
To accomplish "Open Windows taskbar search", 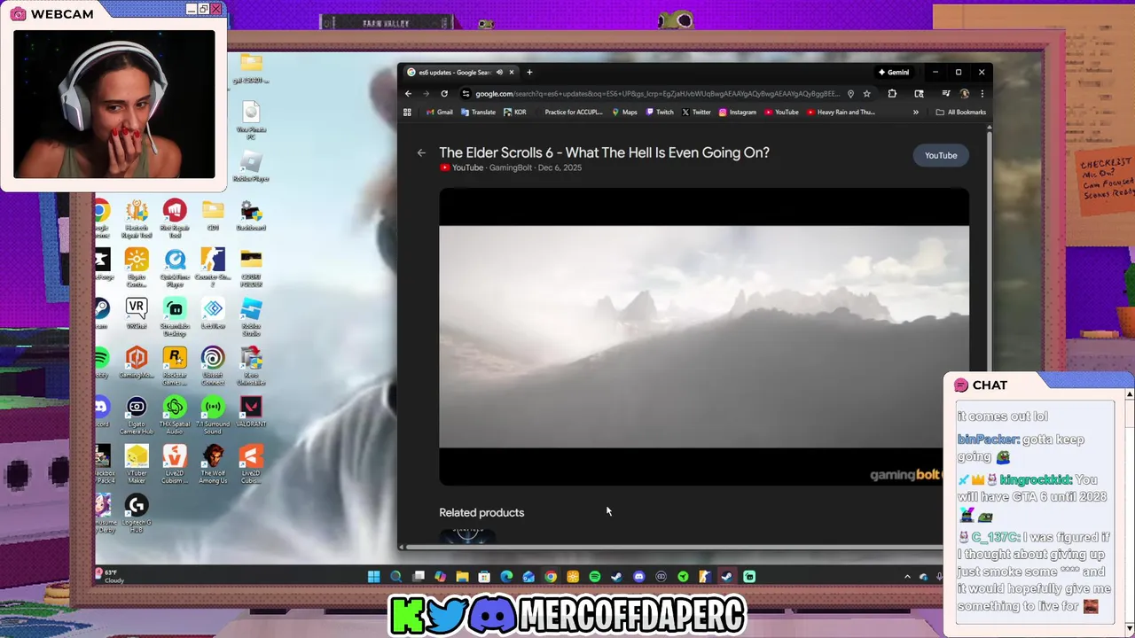I will (395, 577).
